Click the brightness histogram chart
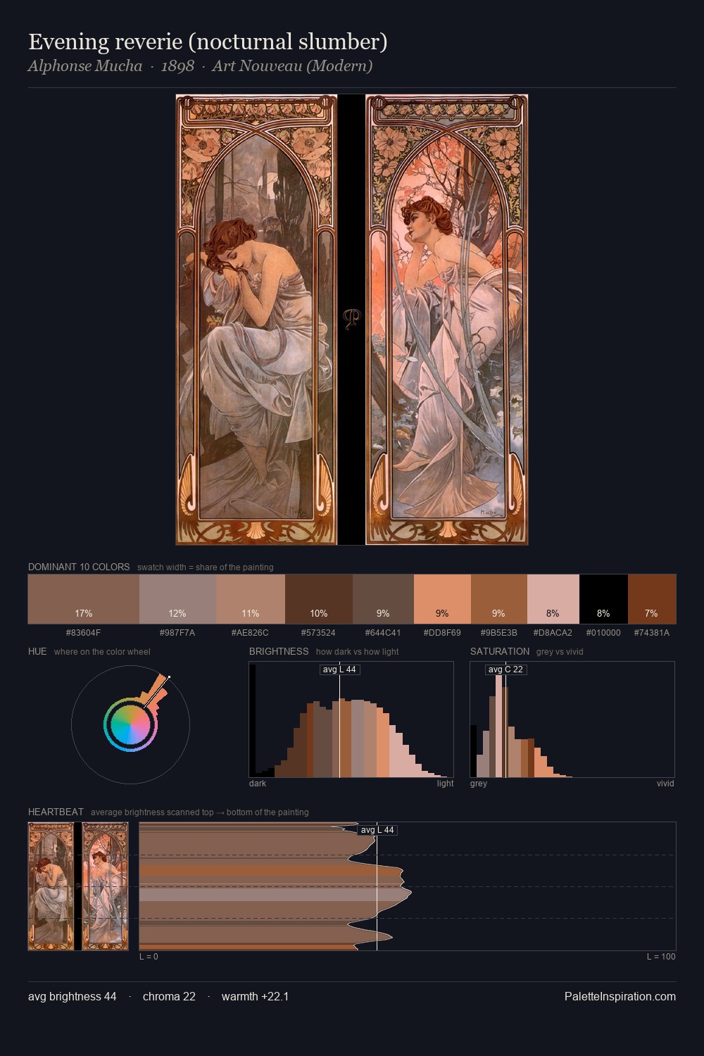 coord(351,719)
